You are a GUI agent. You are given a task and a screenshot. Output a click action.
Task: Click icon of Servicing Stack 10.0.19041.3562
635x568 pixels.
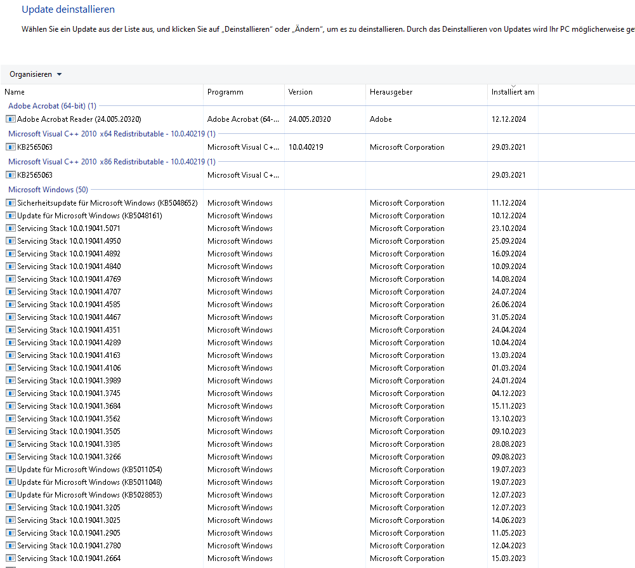coord(11,418)
